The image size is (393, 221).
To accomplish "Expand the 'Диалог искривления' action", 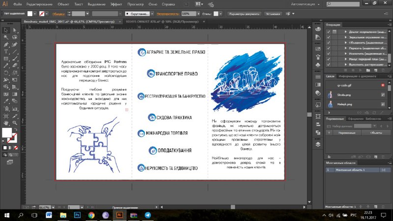I will (346, 32).
